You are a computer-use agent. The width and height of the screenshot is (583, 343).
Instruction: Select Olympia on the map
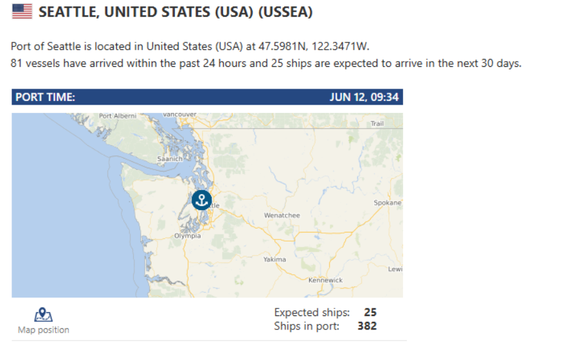[x=188, y=236]
